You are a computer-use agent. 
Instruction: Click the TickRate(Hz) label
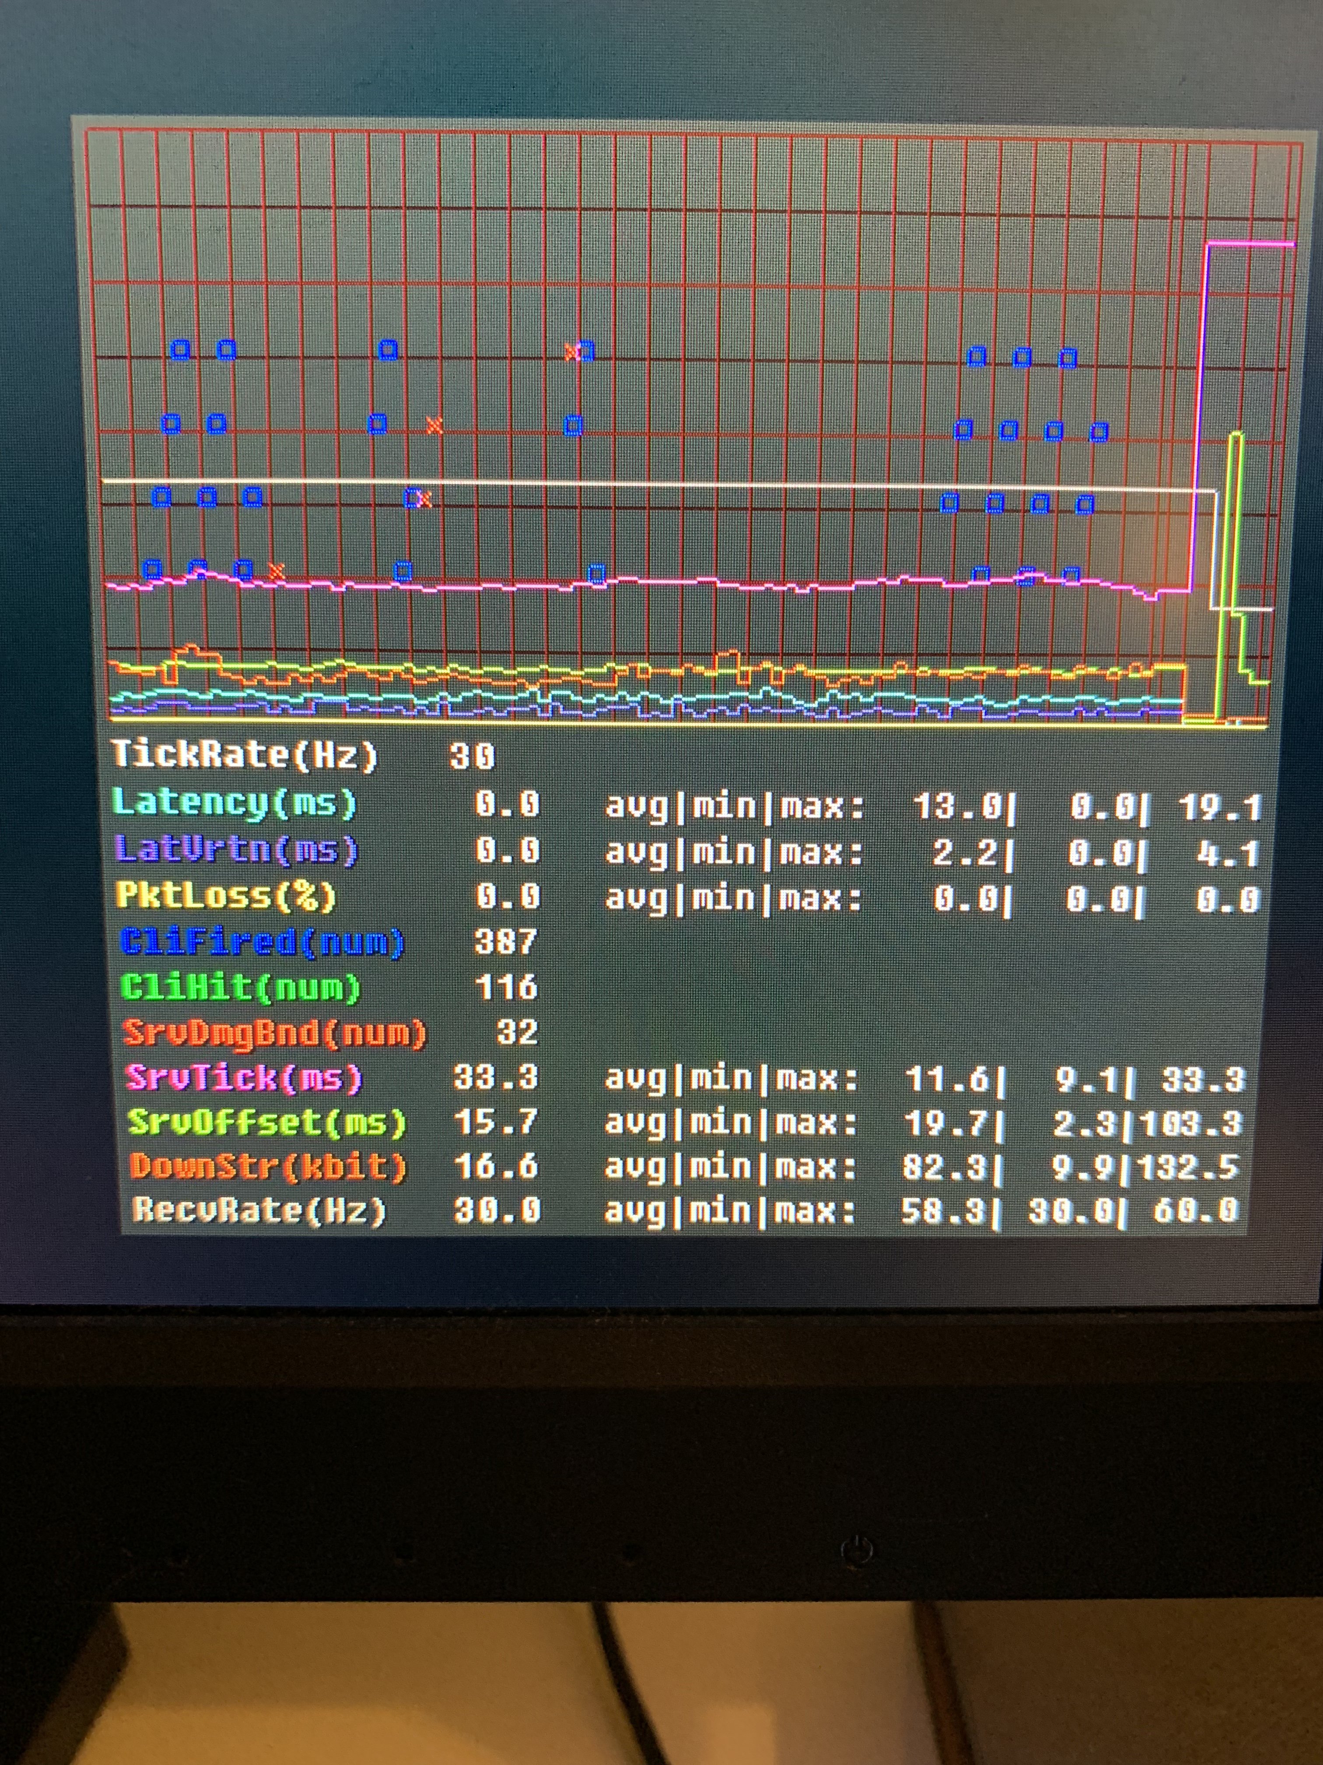click(x=244, y=754)
